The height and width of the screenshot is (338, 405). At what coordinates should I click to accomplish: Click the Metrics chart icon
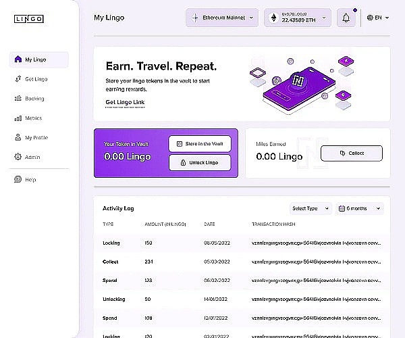tap(18, 118)
